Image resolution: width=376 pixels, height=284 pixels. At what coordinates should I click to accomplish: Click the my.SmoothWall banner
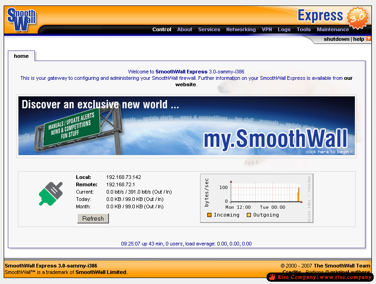pyautogui.click(x=187, y=126)
